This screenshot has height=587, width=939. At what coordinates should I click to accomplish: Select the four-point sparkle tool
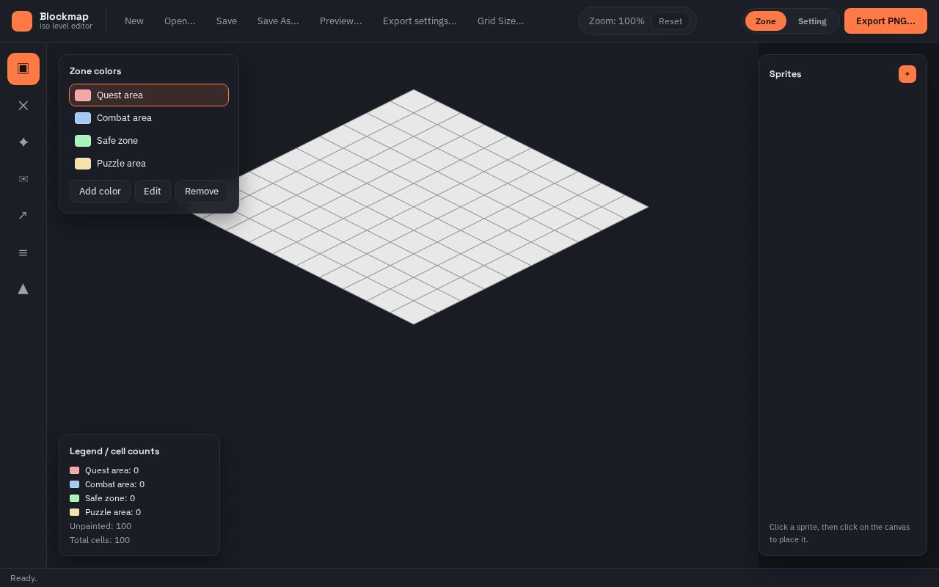[23, 142]
